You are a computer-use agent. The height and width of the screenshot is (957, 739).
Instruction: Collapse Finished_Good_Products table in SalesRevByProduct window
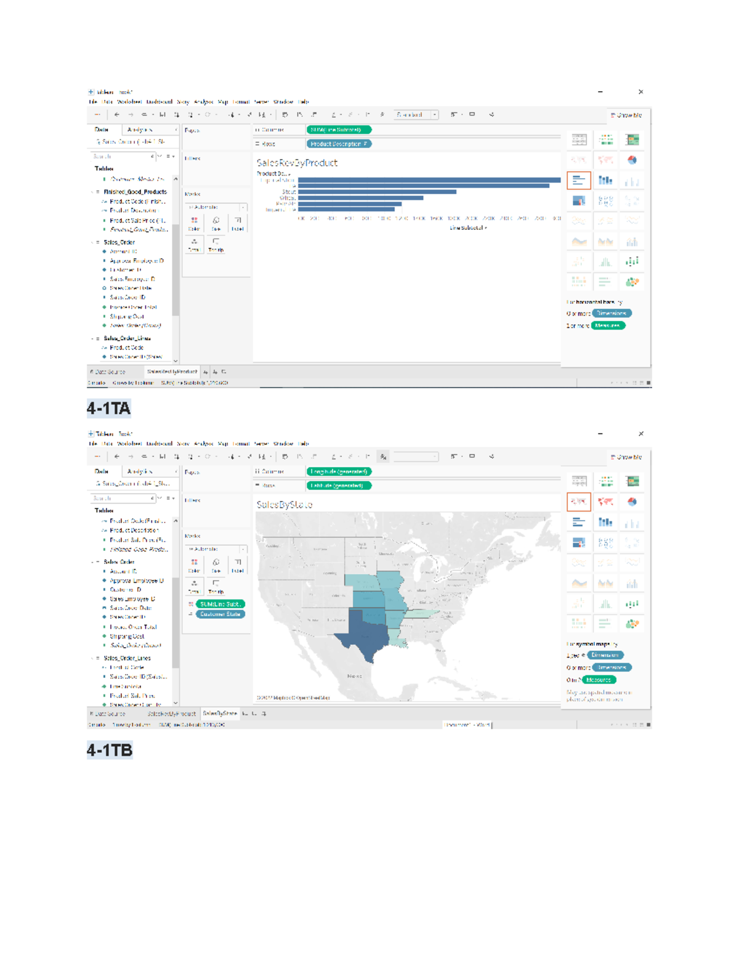coord(92,192)
